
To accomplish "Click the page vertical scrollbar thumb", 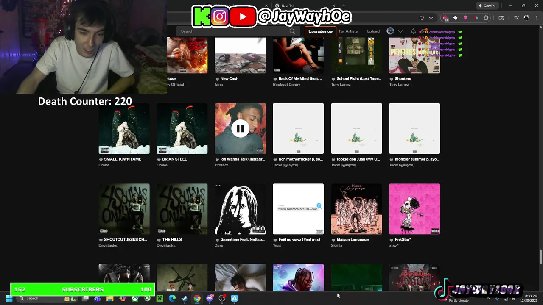I will pos(541,257).
